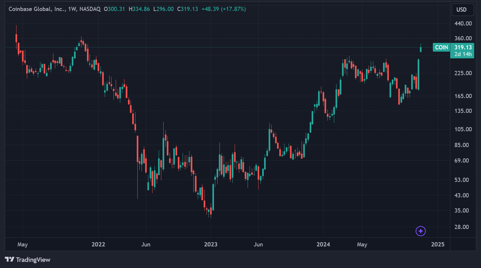481x268 pixels.
Task: Click the 440.00 price axis label
Action: tap(463, 24)
